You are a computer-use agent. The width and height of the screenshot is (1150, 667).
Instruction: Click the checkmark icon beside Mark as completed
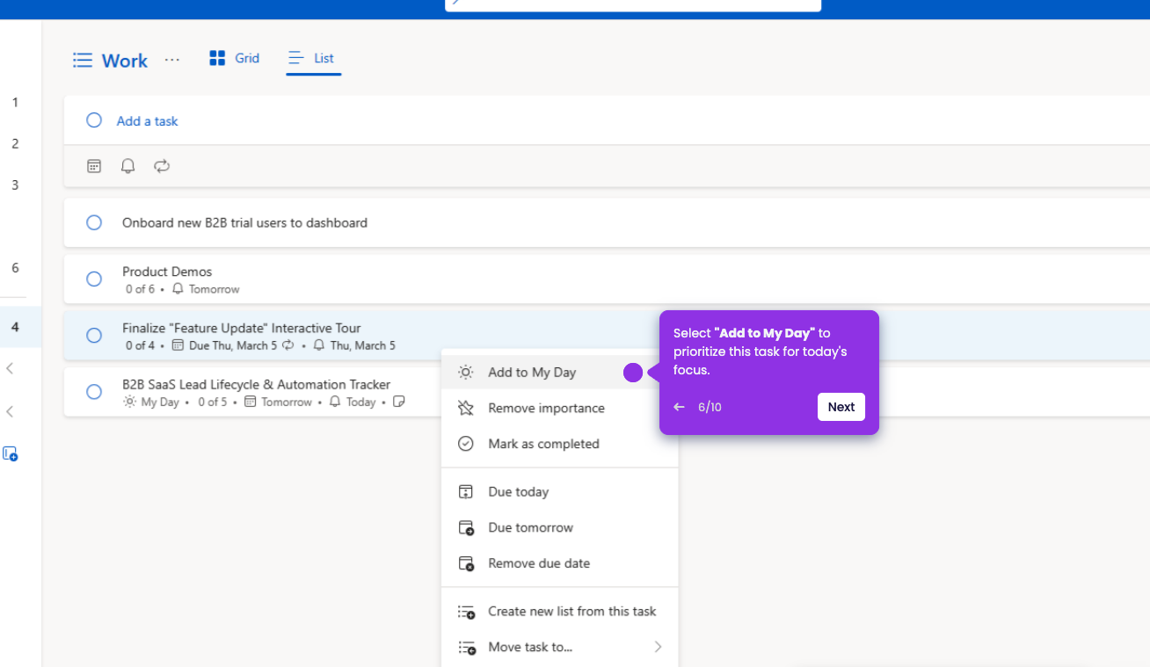coord(466,444)
